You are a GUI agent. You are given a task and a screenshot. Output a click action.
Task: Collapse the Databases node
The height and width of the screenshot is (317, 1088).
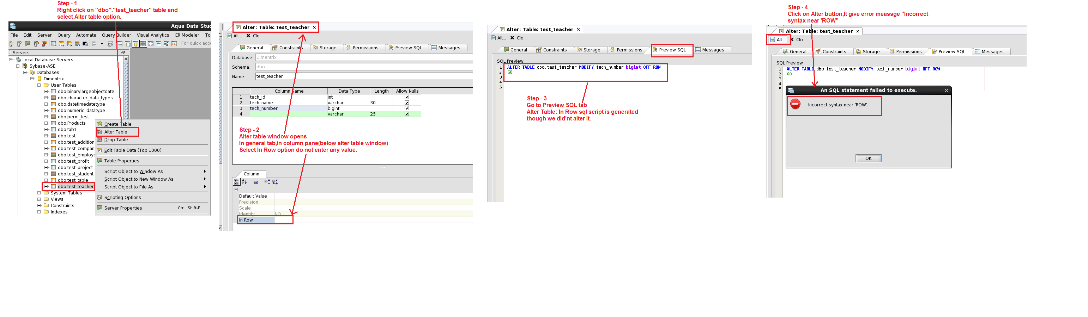(x=25, y=73)
